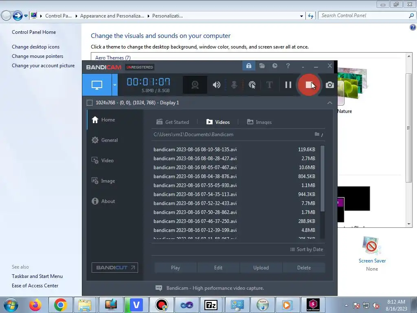The width and height of the screenshot is (417, 313).
Task: Click the dashed rectangle capture area icon
Action: pos(90,103)
